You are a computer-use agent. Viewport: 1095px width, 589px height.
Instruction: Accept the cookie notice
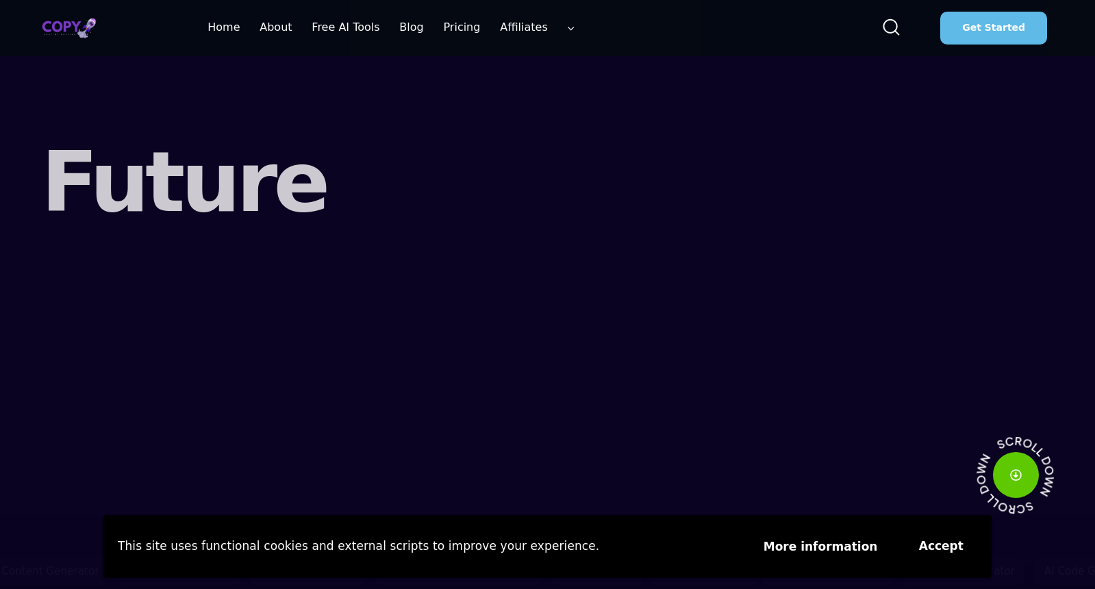click(x=941, y=546)
